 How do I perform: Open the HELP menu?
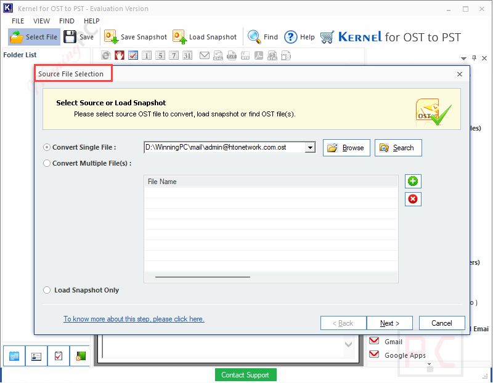click(x=91, y=21)
